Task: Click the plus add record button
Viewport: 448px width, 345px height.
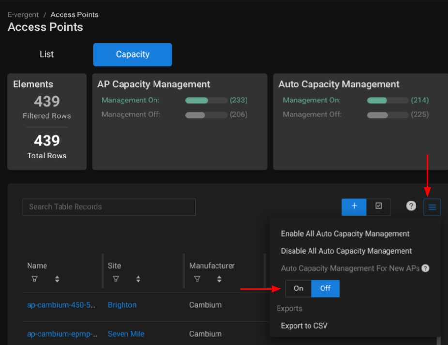Action: click(x=354, y=206)
